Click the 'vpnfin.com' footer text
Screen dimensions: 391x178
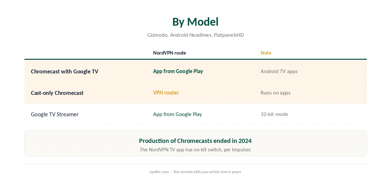tap(159, 172)
